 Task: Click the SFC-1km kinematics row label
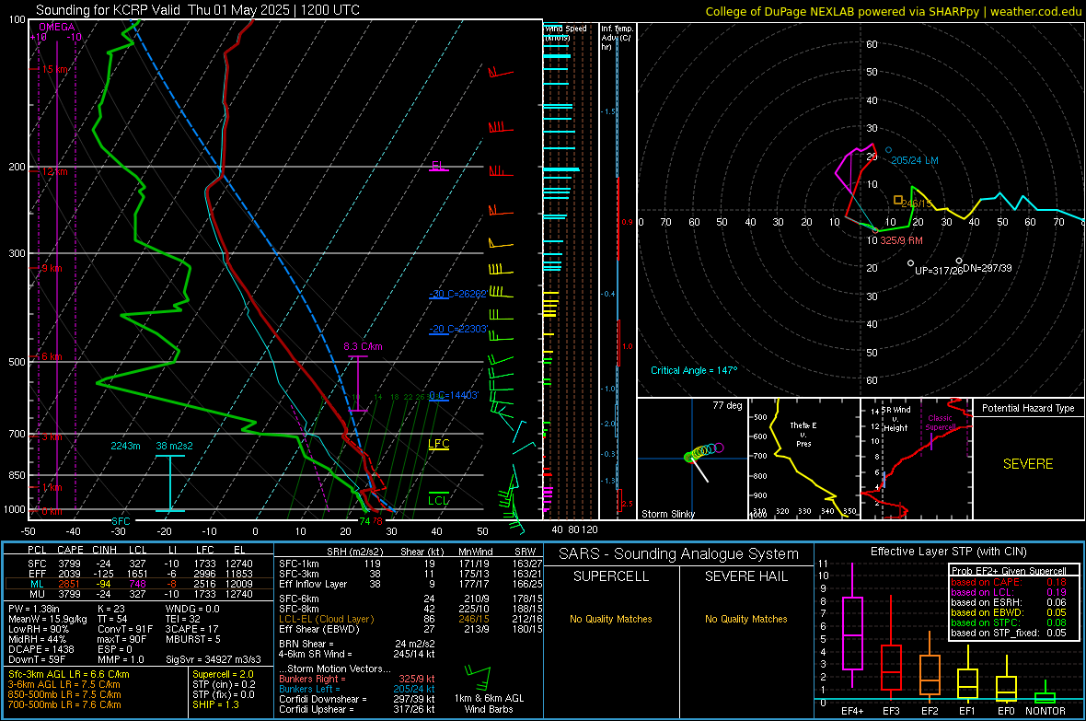pos(299,564)
